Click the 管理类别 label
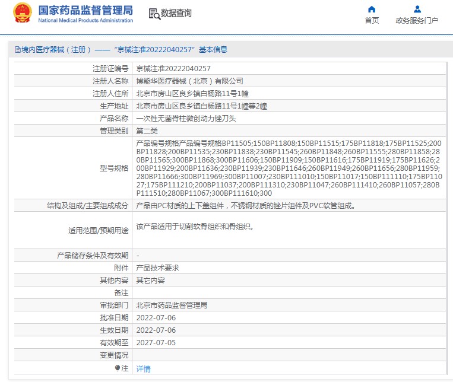The width and height of the screenshot is (453, 382). coord(114,131)
